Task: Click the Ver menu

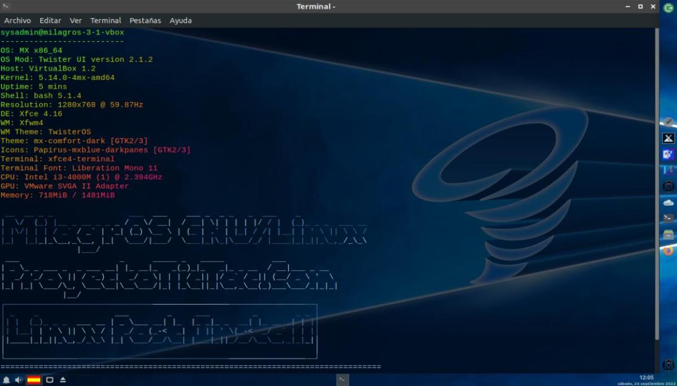Action: (x=76, y=20)
